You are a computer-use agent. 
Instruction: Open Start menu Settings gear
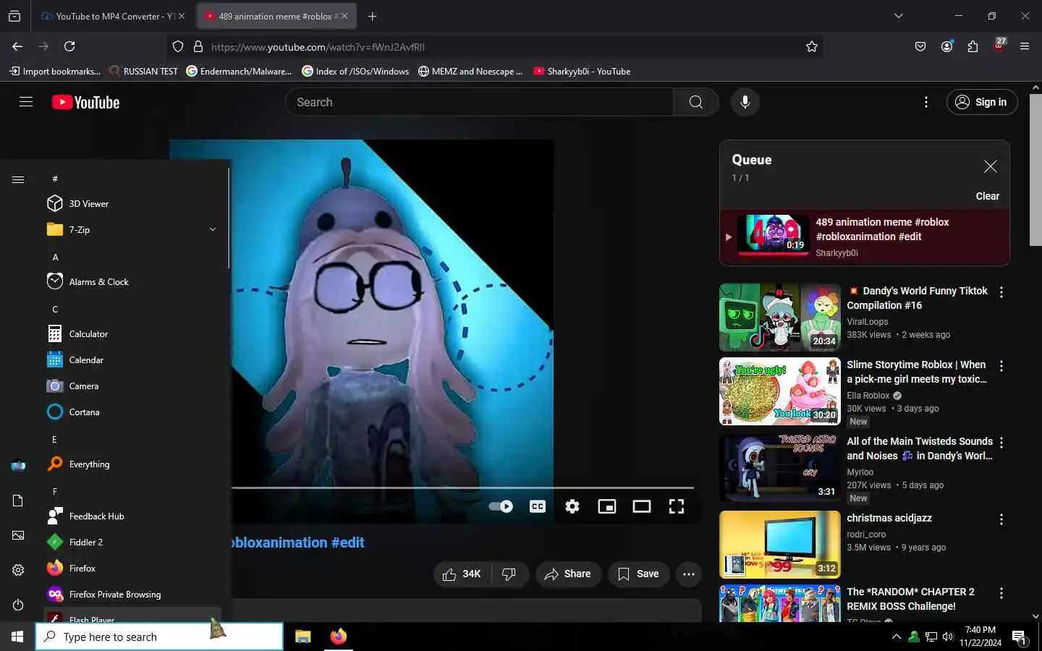[x=18, y=570]
